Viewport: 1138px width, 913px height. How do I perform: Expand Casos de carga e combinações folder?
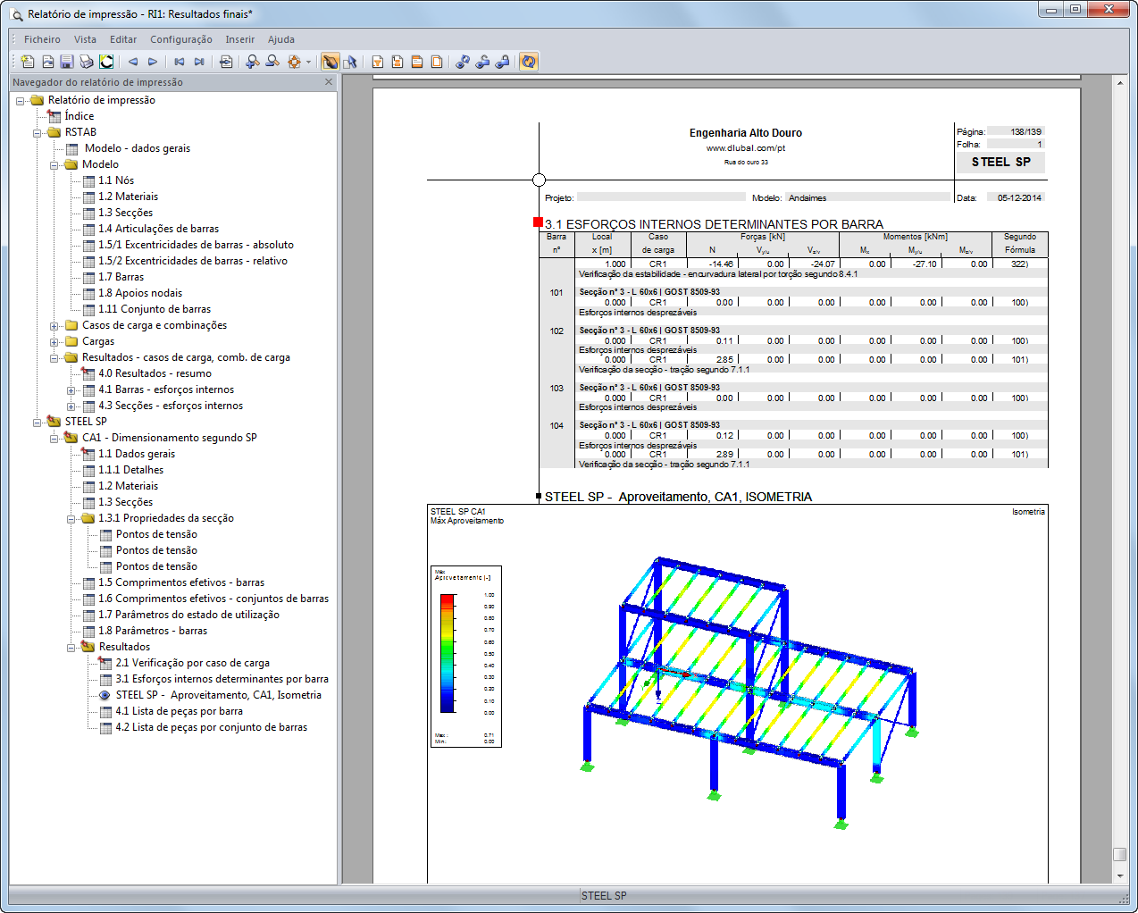point(54,325)
